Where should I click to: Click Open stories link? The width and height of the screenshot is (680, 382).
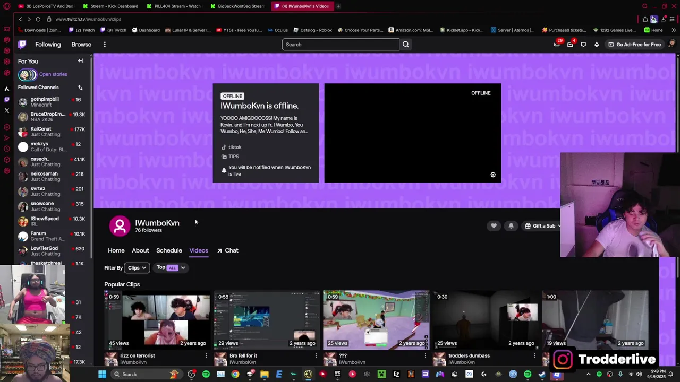pos(53,74)
